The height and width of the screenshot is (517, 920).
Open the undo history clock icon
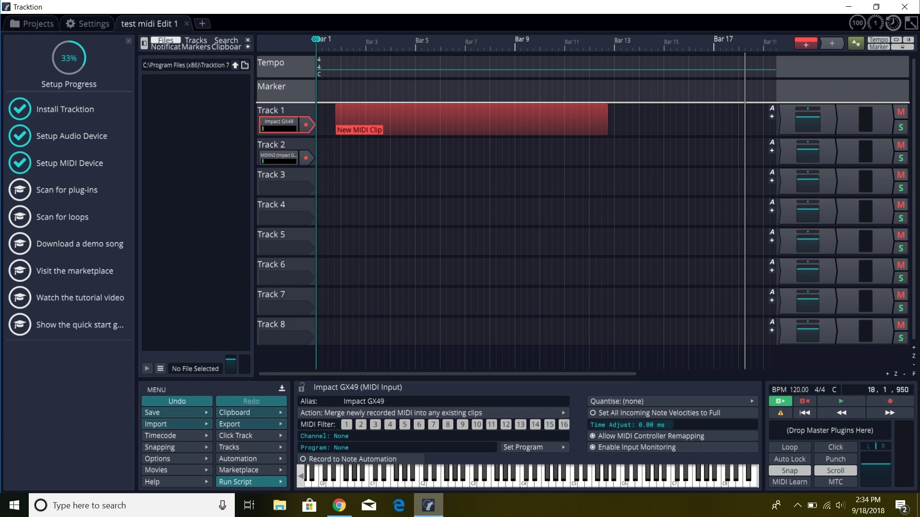click(x=893, y=23)
